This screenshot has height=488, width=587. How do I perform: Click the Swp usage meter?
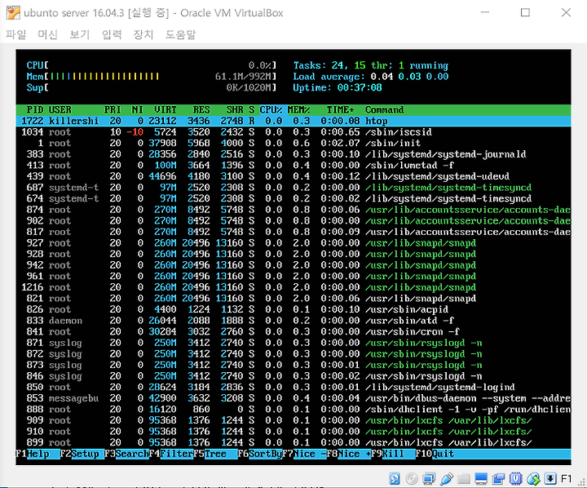152,87
